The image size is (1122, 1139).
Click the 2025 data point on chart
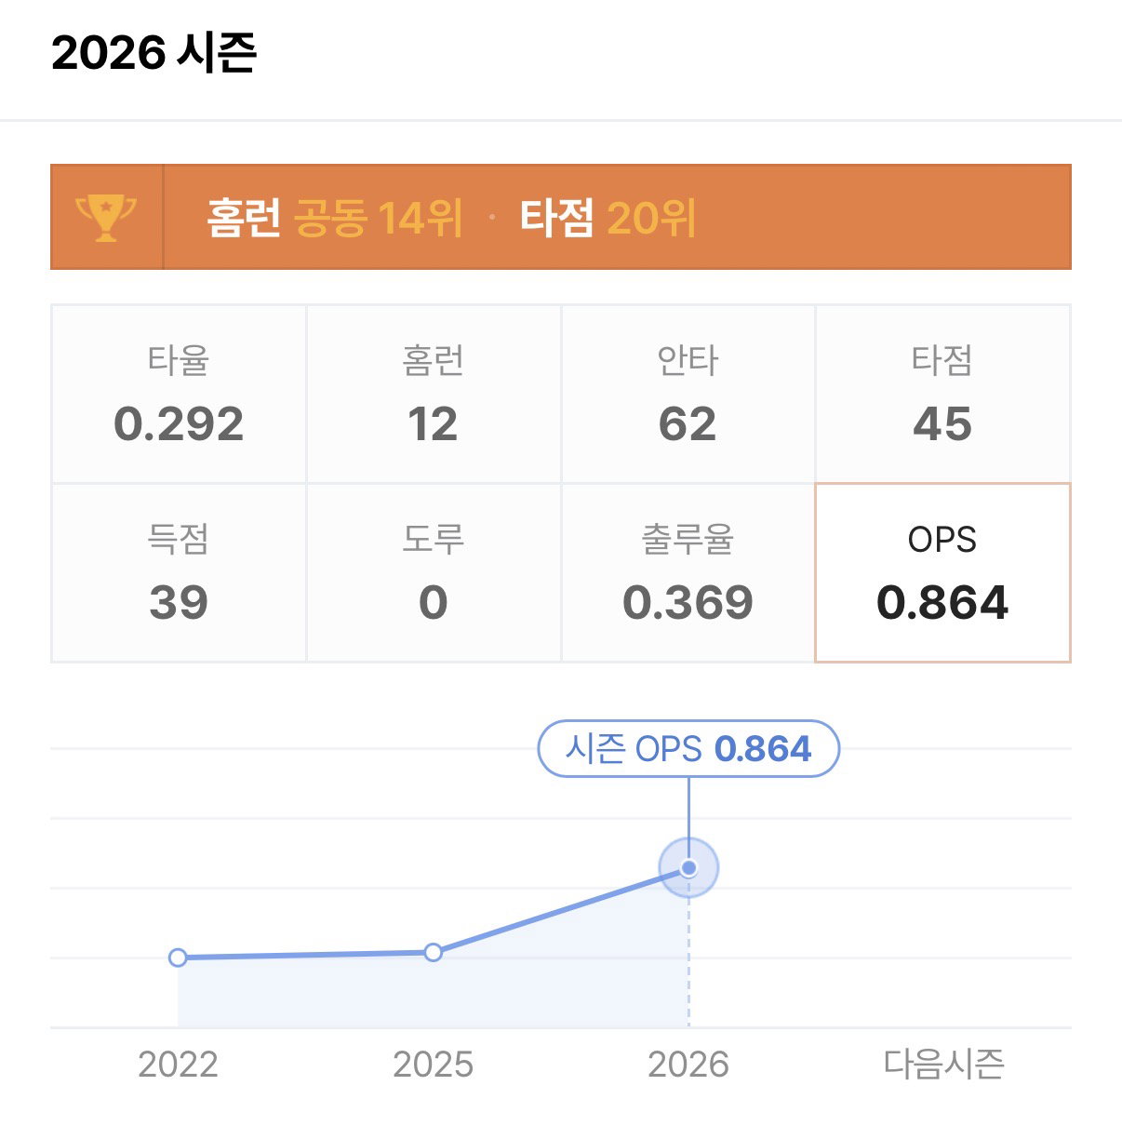[433, 952]
